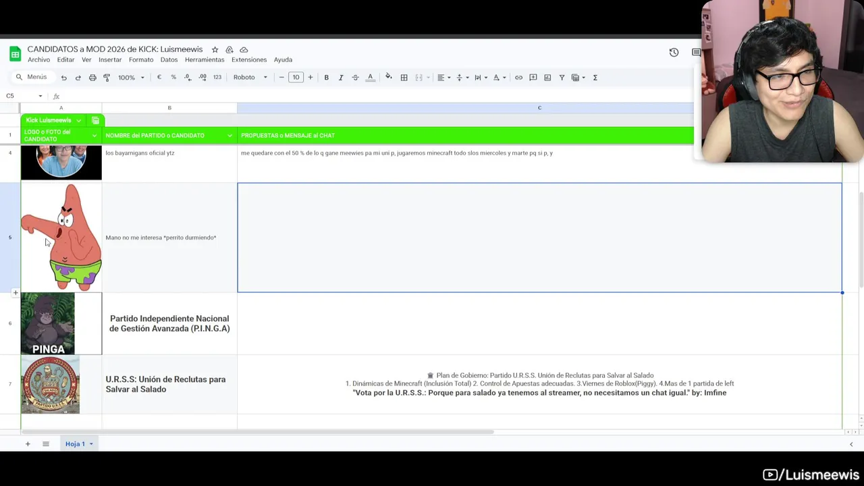
Task: Open the Archivo menu
Action: point(38,59)
